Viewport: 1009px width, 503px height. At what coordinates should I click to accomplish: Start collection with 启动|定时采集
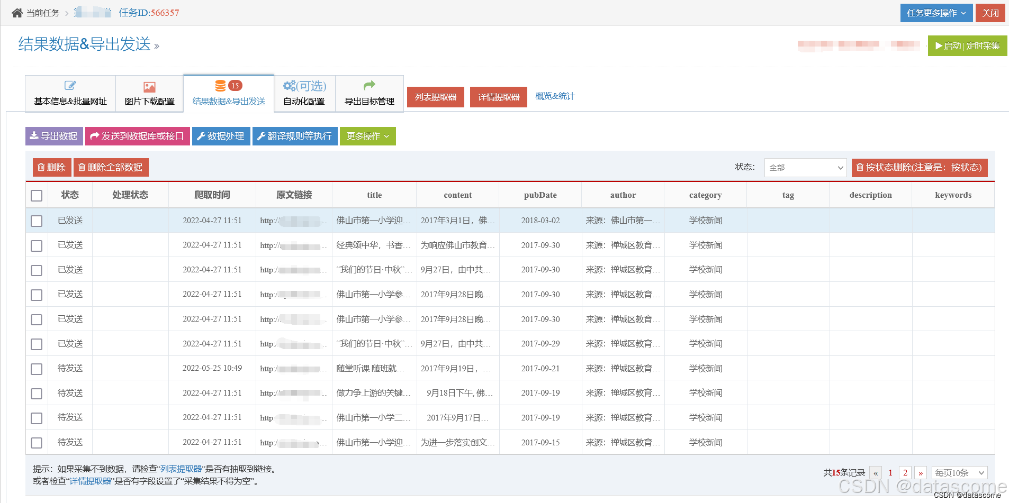(x=968, y=46)
